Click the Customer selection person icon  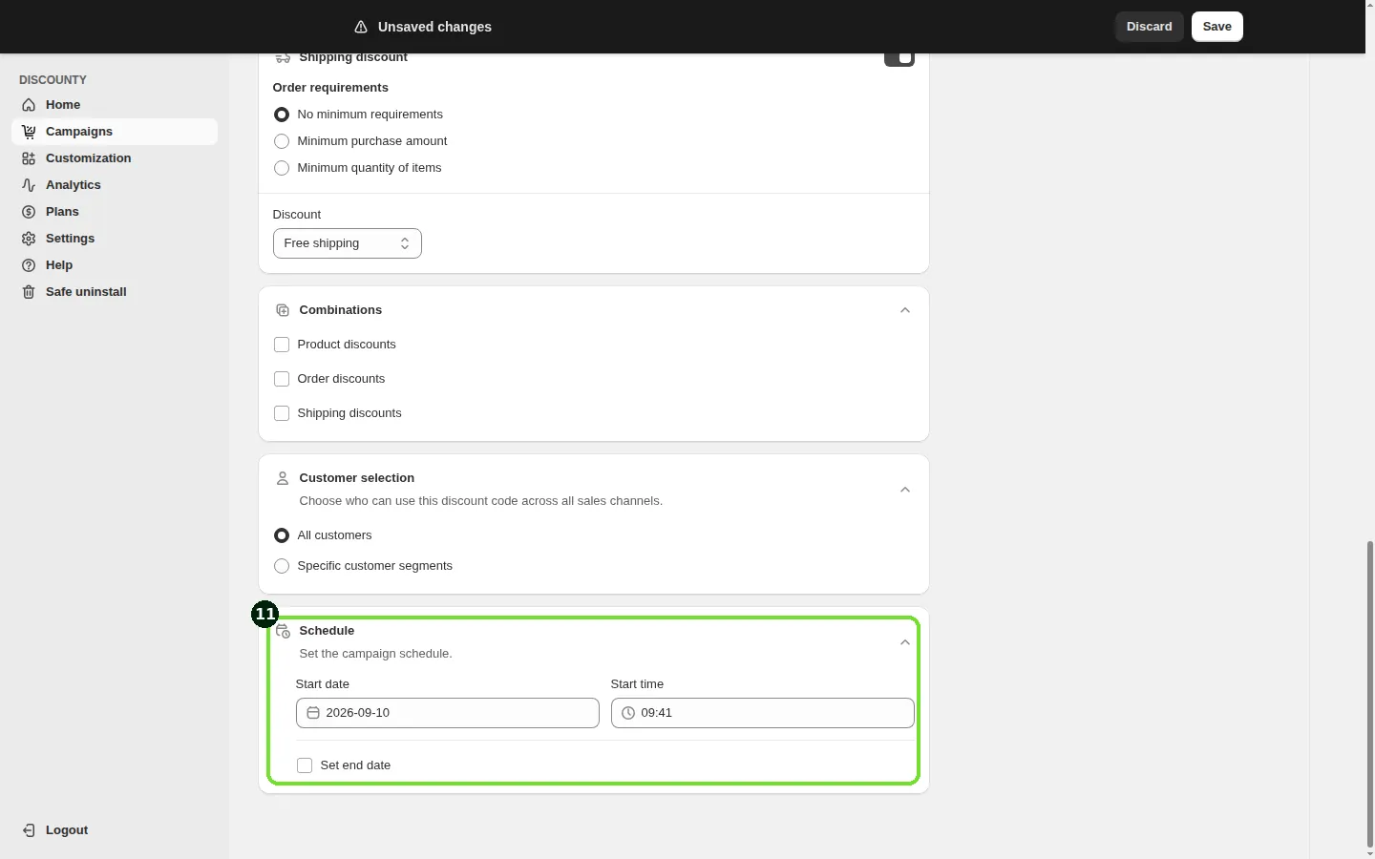(x=283, y=478)
